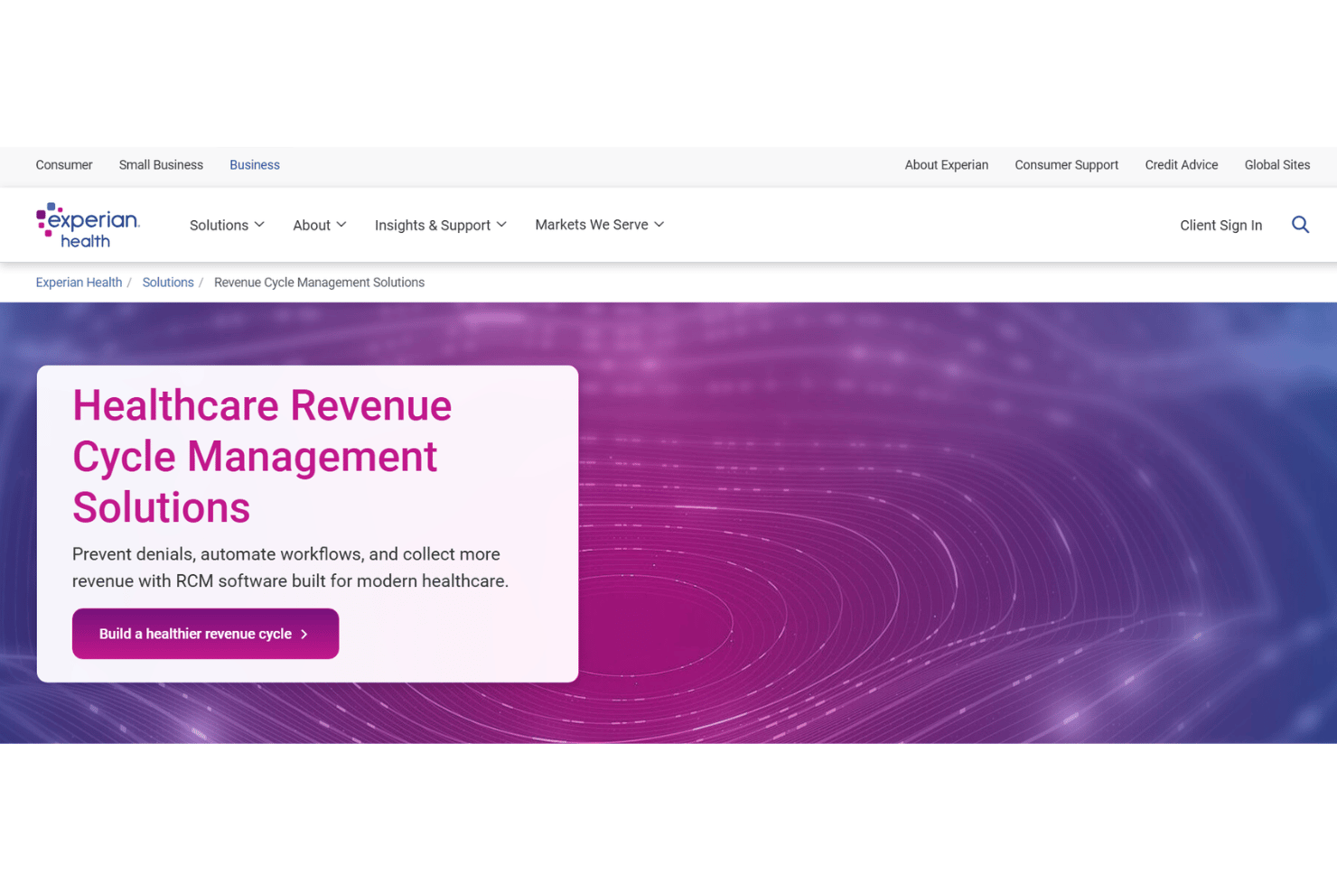
Task: Select the Small Business top tab
Action: [161, 165]
